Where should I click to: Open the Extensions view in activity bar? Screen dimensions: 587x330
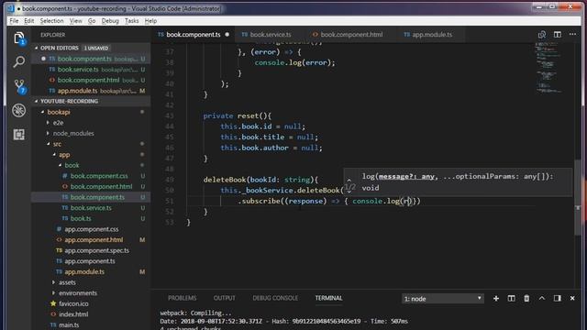18,135
